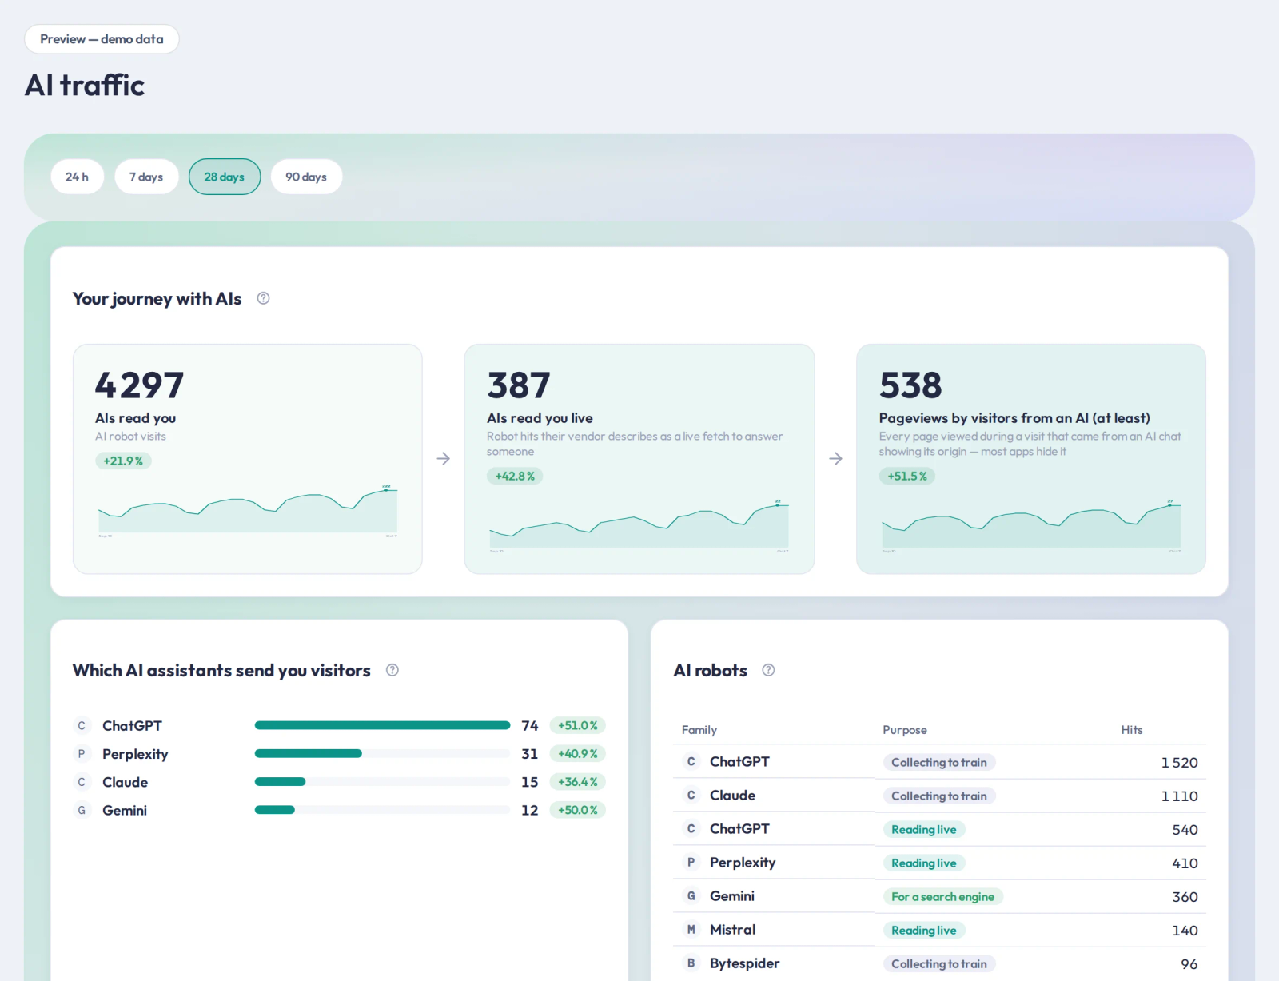Screen dimensions: 1279x981
Task: Click Perplexity's Reading live tag
Action: click(x=924, y=863)
